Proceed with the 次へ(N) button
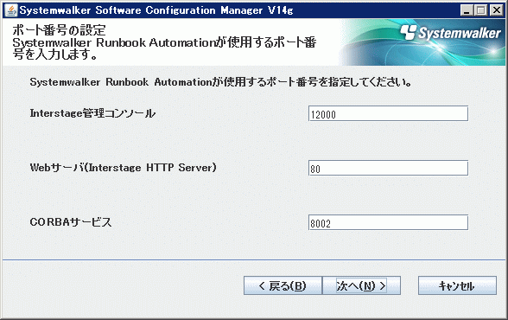This screenshot has height=320, width=508. click(x=361, y=285)
